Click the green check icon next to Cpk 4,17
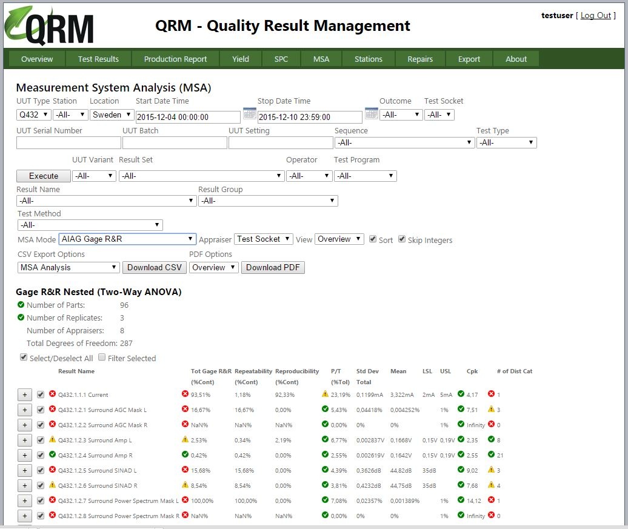628x529 pixels. click(x=461, y=394)
